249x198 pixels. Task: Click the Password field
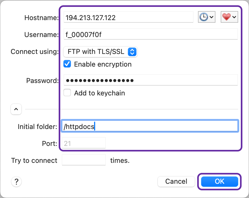tap(151, 80)
